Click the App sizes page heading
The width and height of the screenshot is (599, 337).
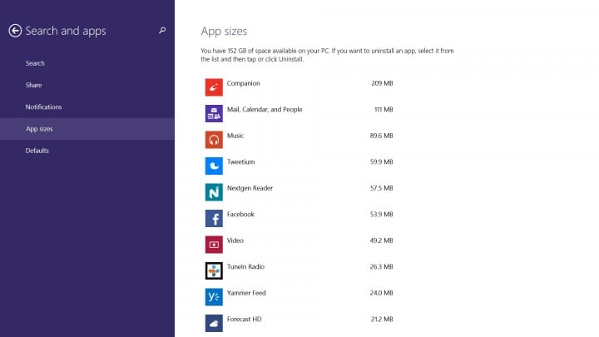(224, 32)
